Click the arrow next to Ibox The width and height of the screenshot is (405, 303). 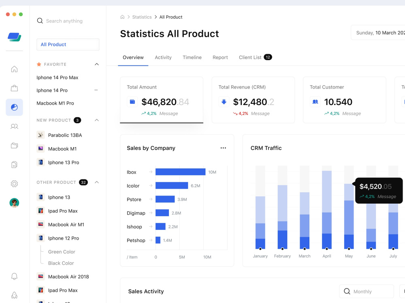click(x=151, y=172)
